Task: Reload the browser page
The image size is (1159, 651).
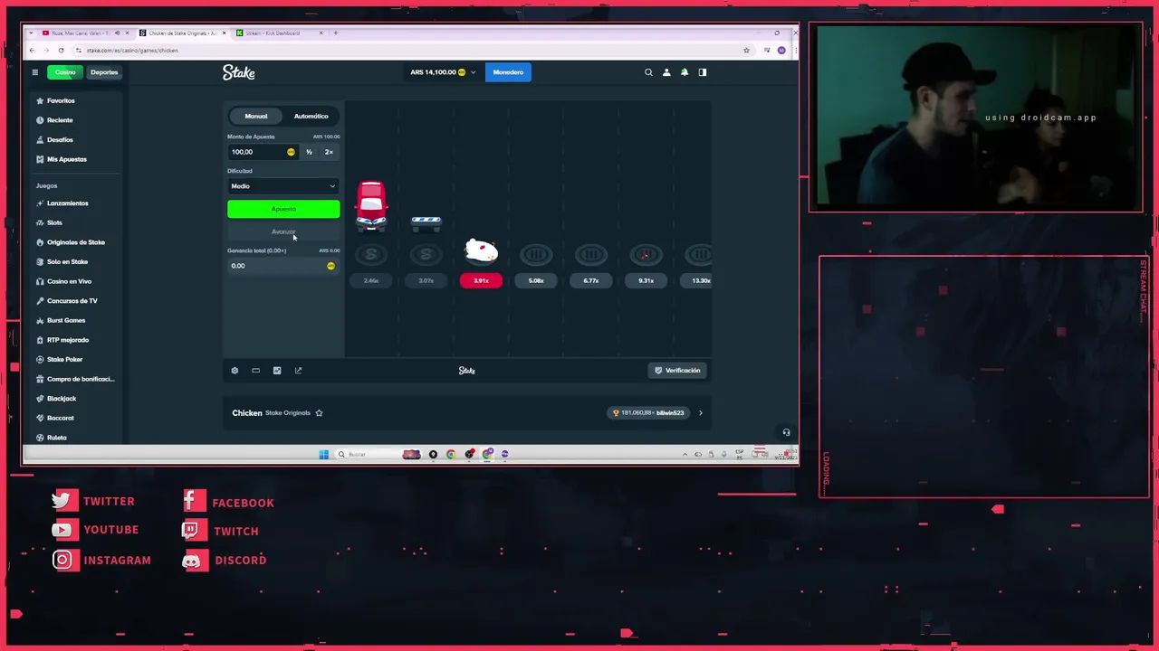Action: (61, 51)
